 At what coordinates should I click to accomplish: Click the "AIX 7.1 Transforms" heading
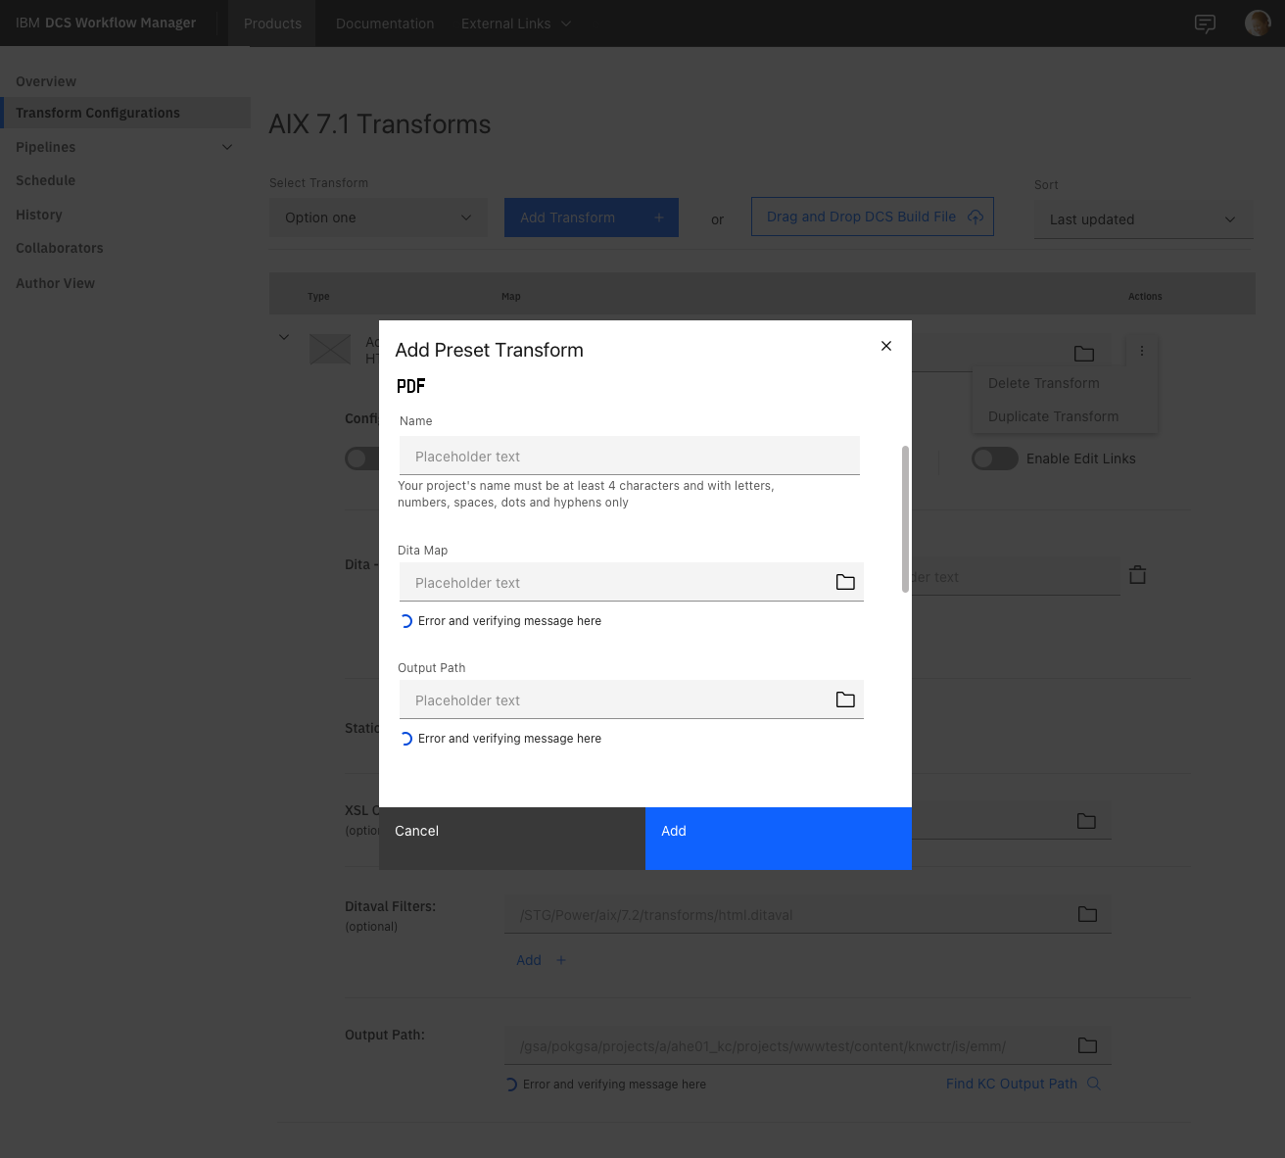(x=380, y=124)
